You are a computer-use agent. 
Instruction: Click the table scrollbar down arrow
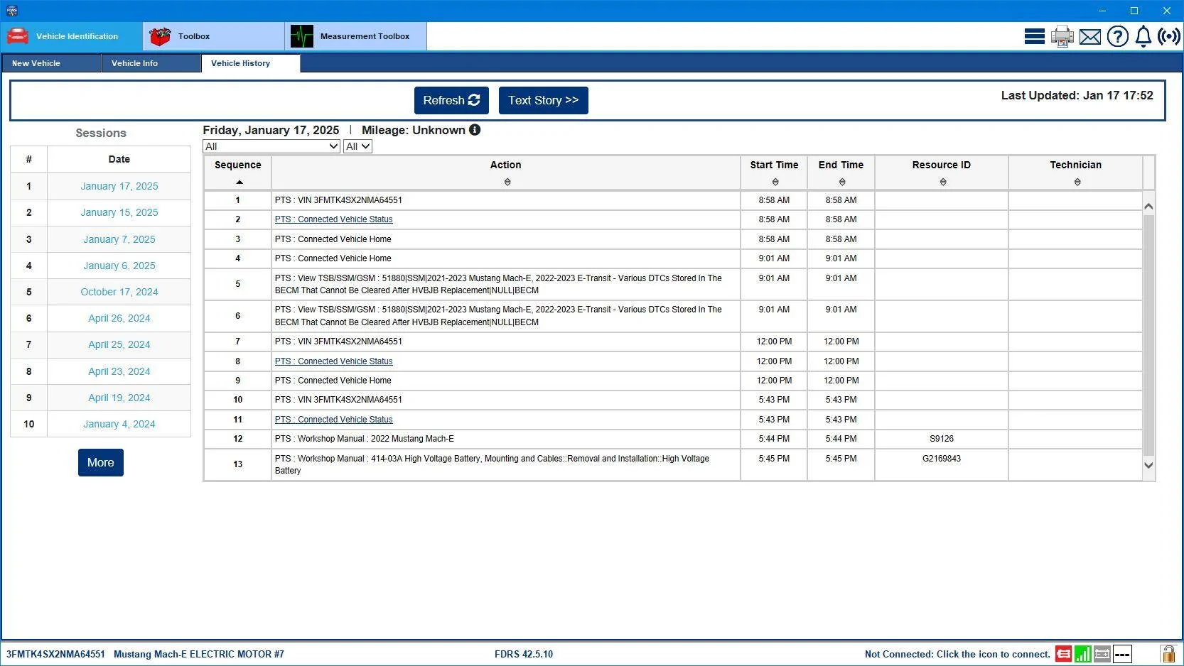1148,466
